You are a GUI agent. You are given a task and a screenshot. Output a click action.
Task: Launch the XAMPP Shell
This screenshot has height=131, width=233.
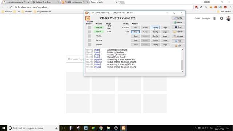pos(178,27)
